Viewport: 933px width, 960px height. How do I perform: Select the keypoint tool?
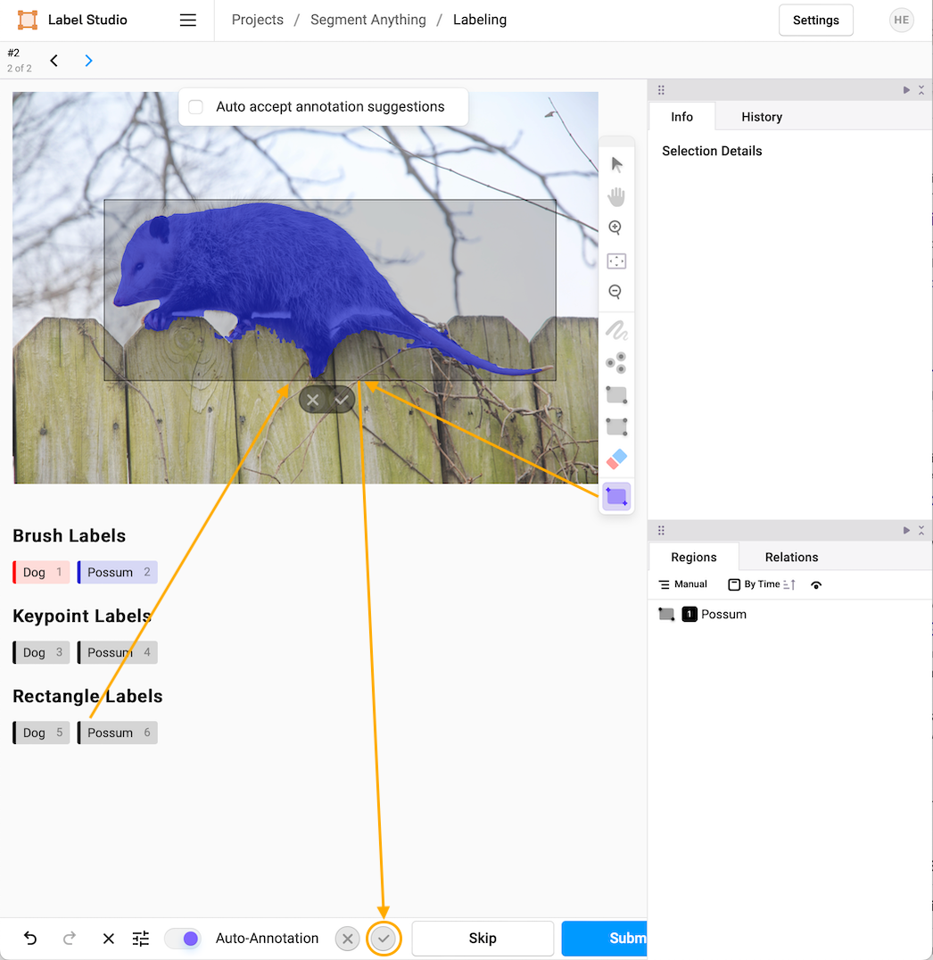[x=616, y=362]
